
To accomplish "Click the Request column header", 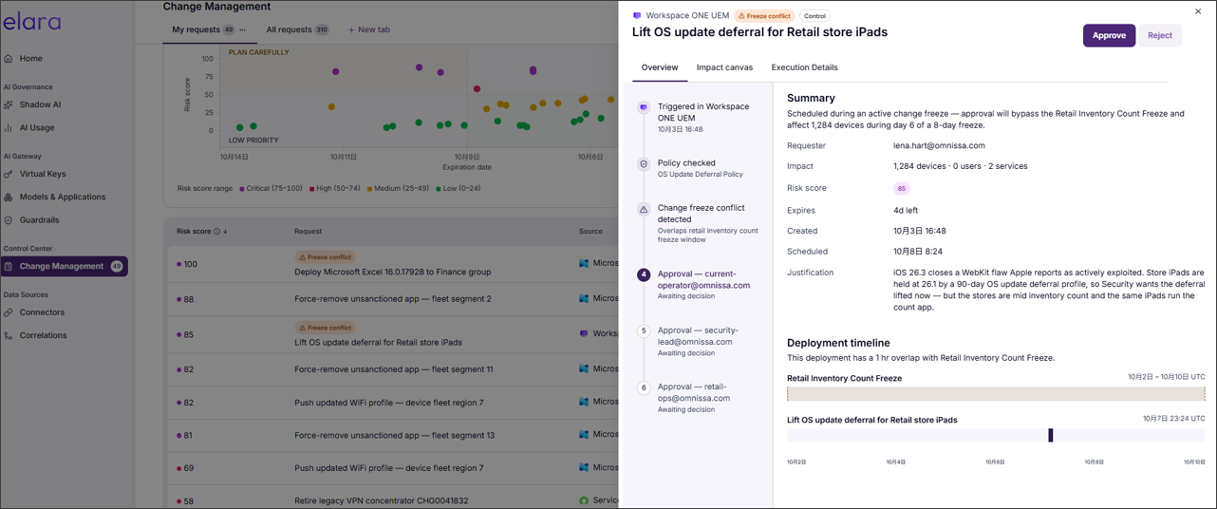I will pyautogui.click(x=308, y=232).
